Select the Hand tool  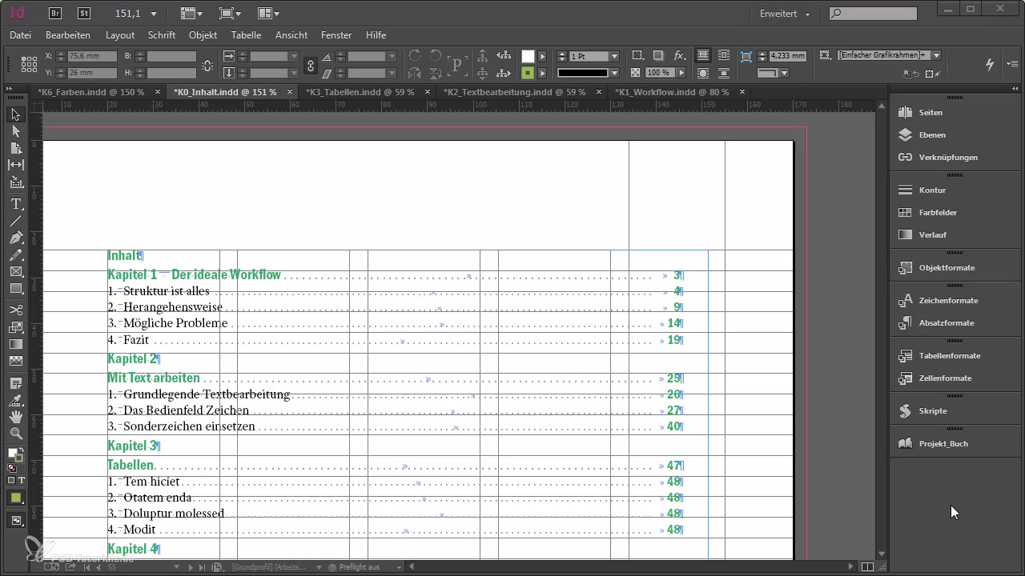coord(15,417)
